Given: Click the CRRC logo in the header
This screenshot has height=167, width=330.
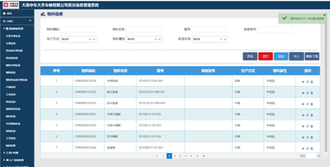Looking at the screenshot, I should coord(11,5).
